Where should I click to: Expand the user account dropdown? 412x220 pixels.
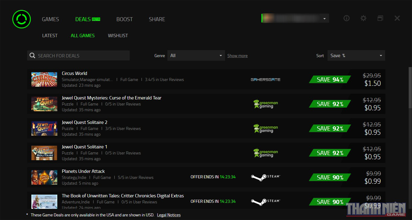click(325, 18)
